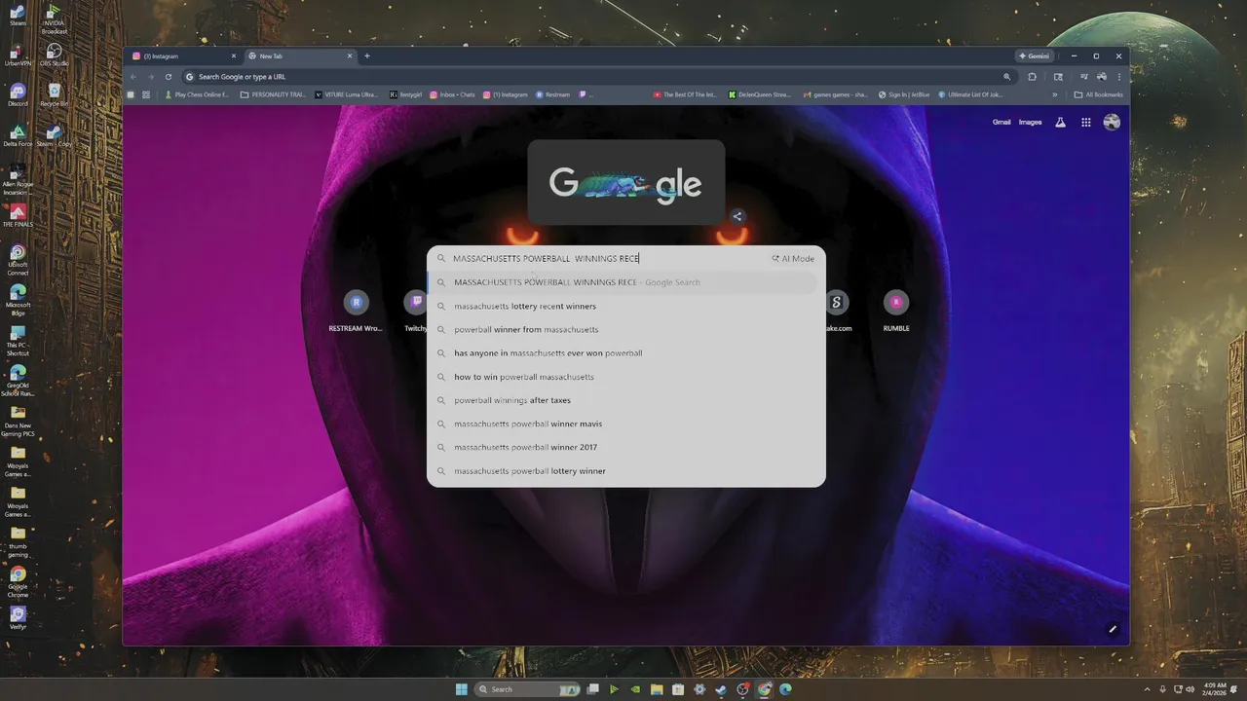Choose suggestion 'powerball winnings after taxes'
This screenshot has width=1247, height=701.
point(626,400)
